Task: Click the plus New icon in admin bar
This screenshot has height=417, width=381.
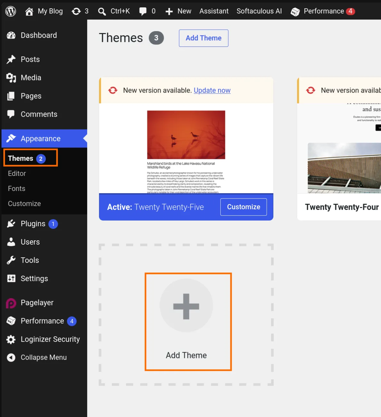Action: click(169, 12)
